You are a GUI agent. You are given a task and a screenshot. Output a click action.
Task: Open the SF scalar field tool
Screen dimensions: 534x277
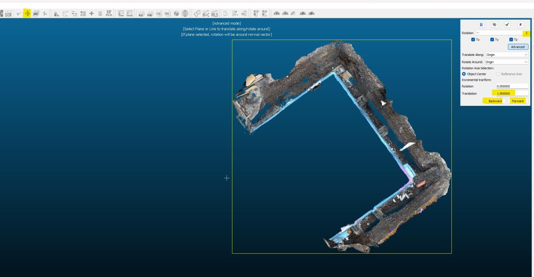pyautogui.click(x=108, y=13)
